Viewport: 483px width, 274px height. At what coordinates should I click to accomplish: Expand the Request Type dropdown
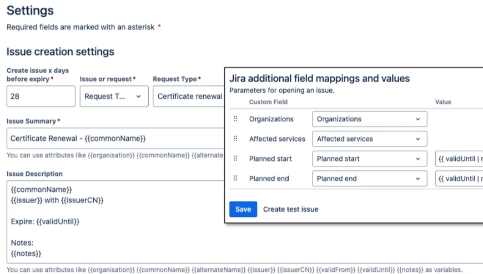[x=189, y=97]
